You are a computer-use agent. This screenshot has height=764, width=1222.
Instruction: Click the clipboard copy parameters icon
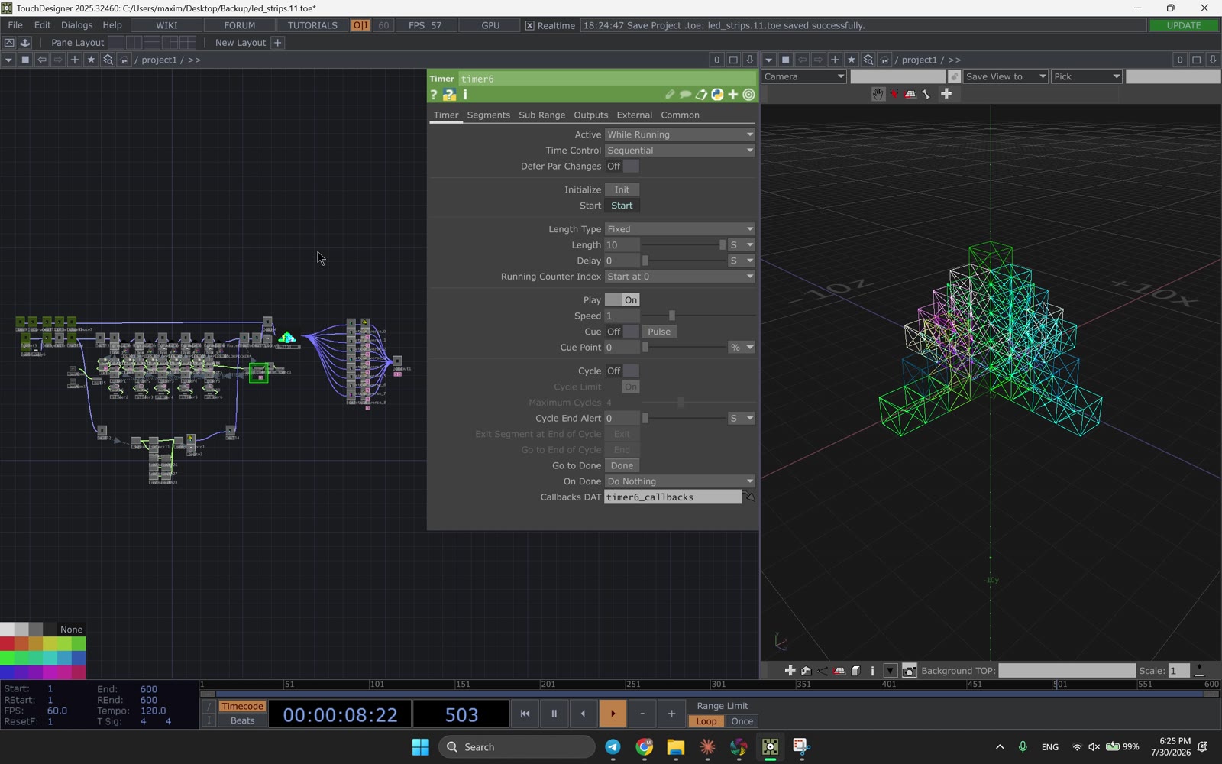701,95
